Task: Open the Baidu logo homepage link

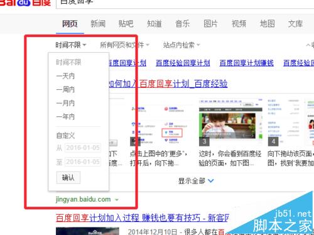Action: pos(25,3)
